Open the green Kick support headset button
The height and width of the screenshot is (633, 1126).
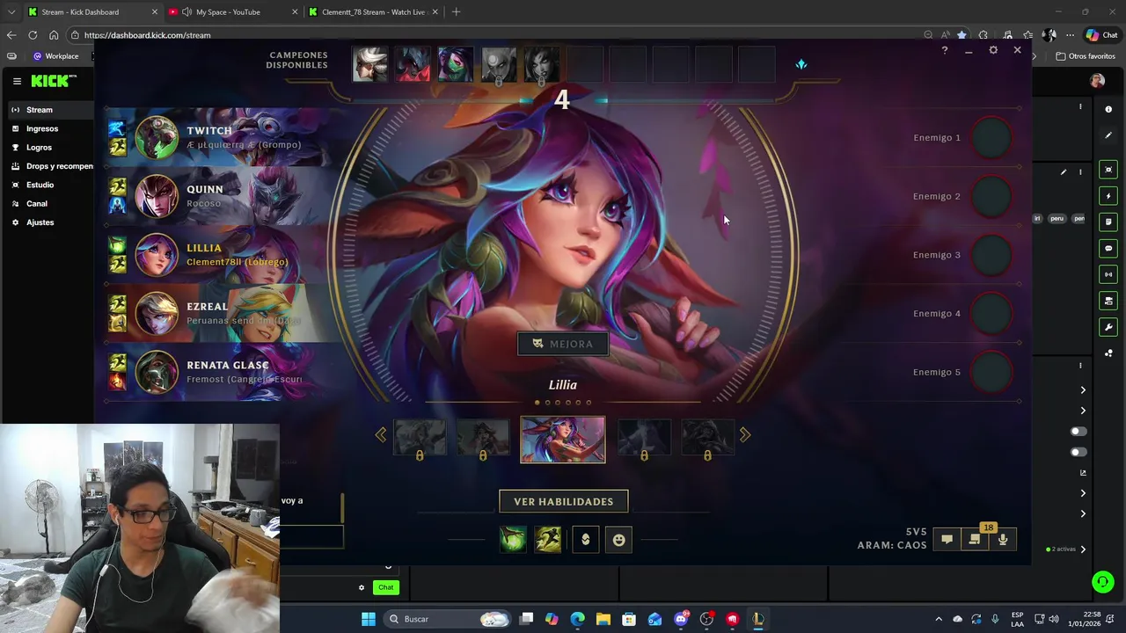pos(1102,582)
